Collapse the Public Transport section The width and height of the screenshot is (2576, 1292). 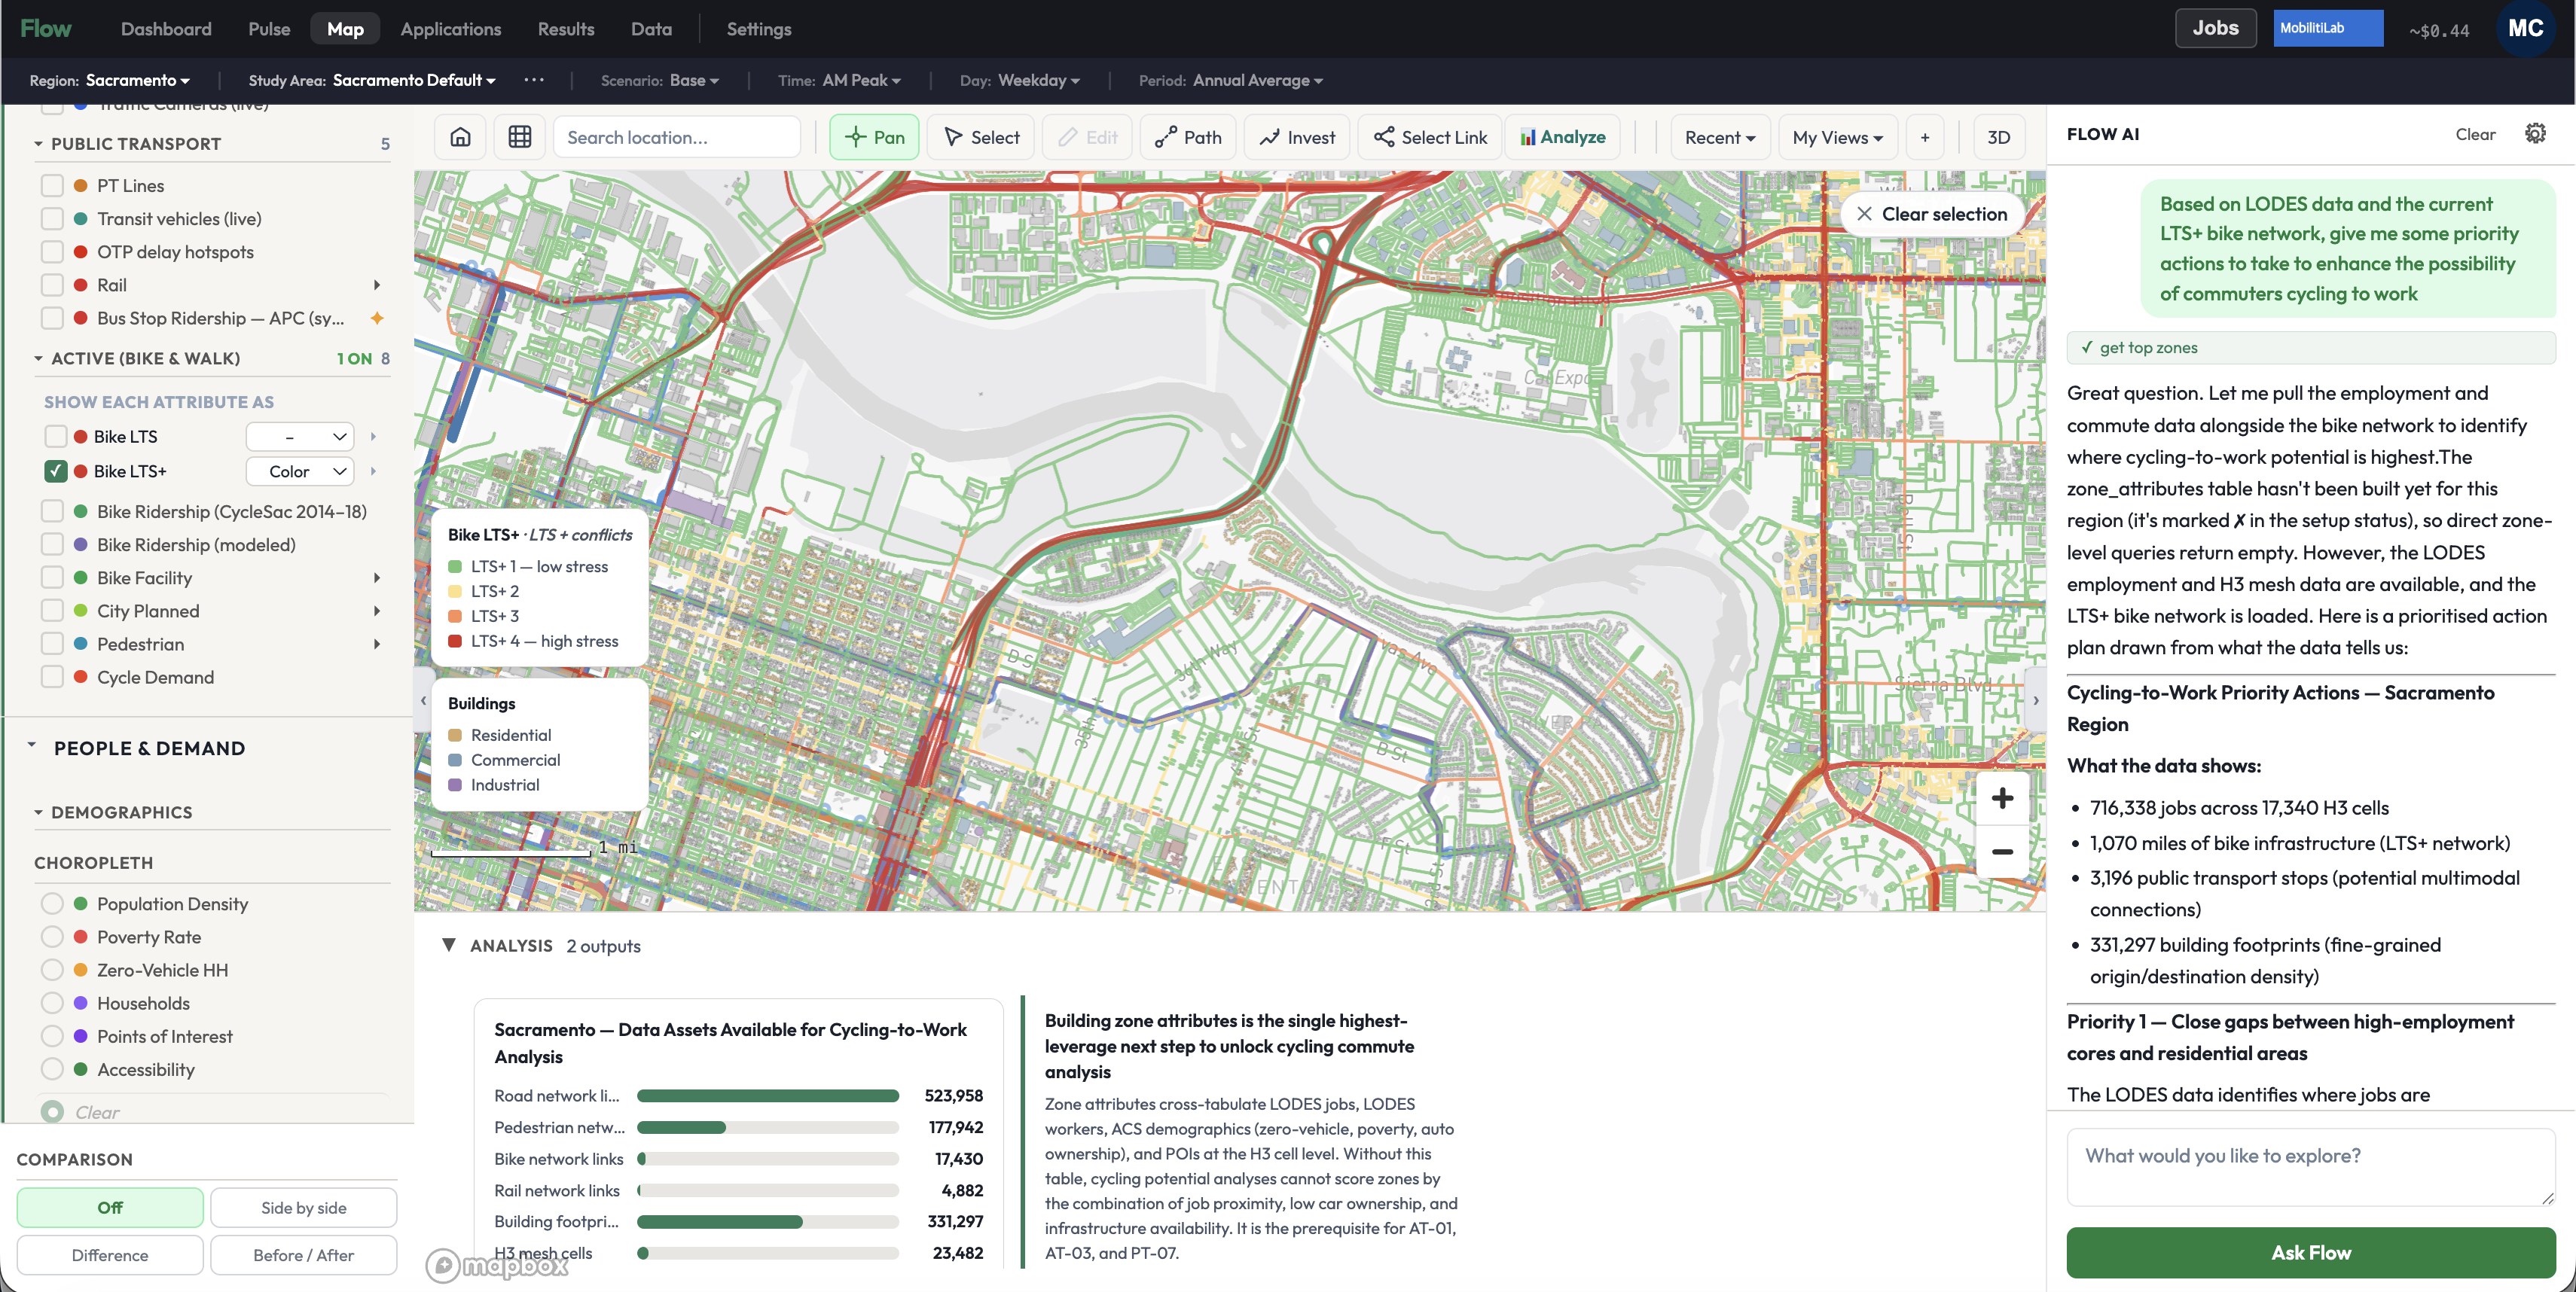click(x=39, y=144)
